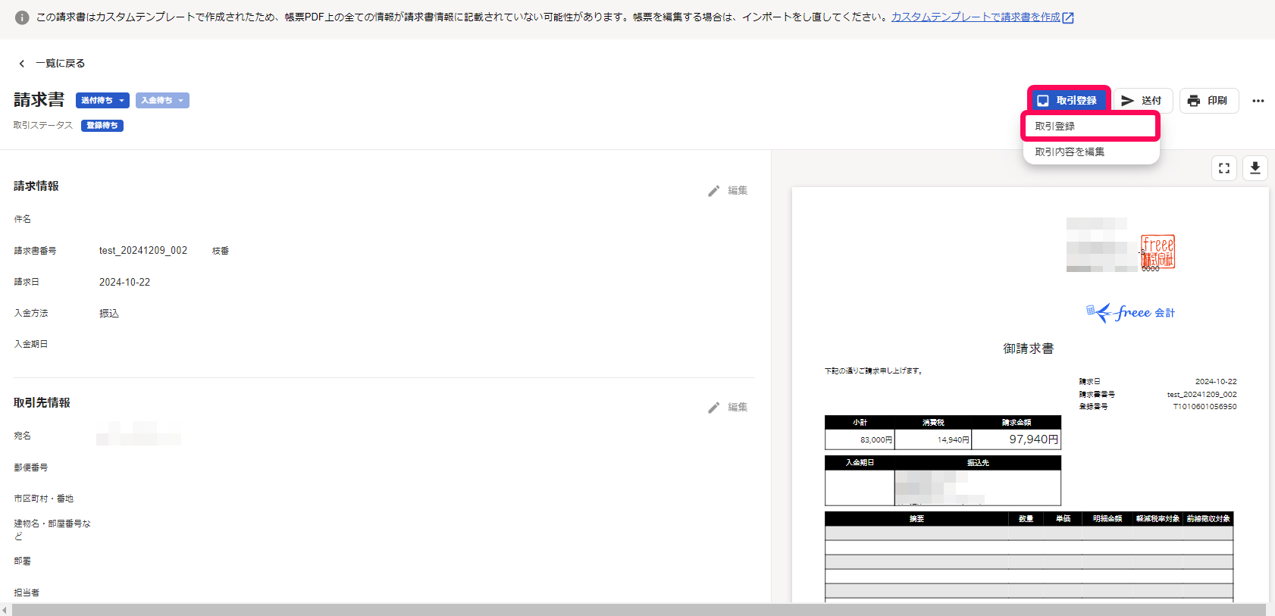
Task: Click the 送付 send button
Action: click(x=1142, y=101)
